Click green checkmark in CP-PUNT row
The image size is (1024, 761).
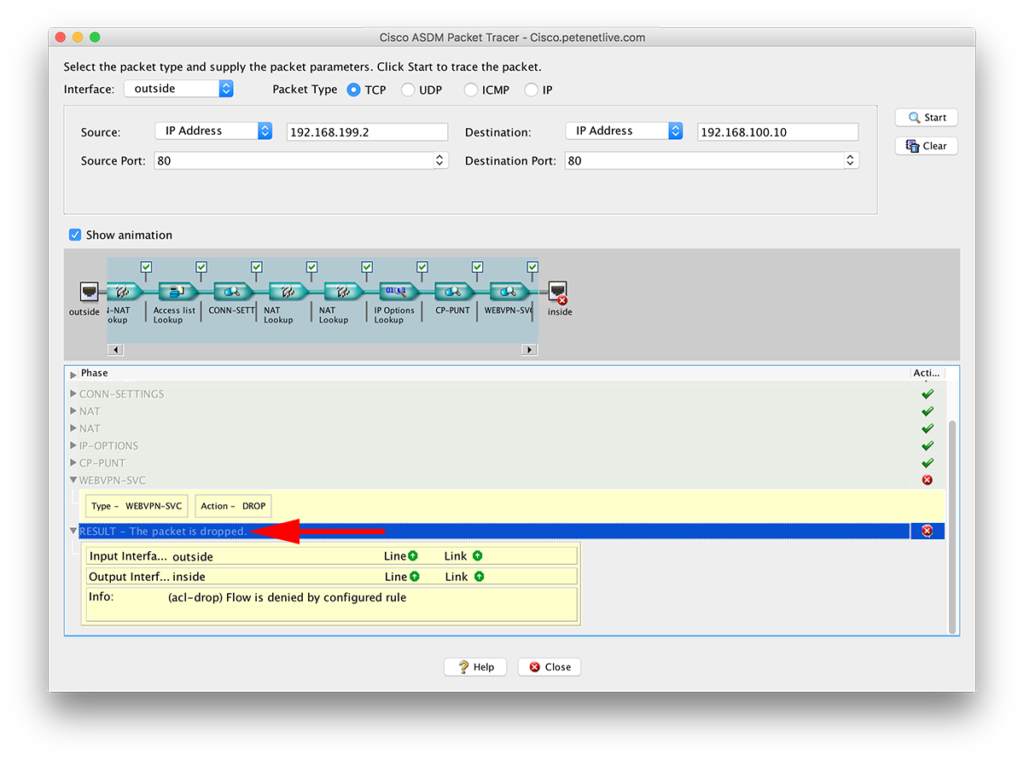(x=928, y=463)
